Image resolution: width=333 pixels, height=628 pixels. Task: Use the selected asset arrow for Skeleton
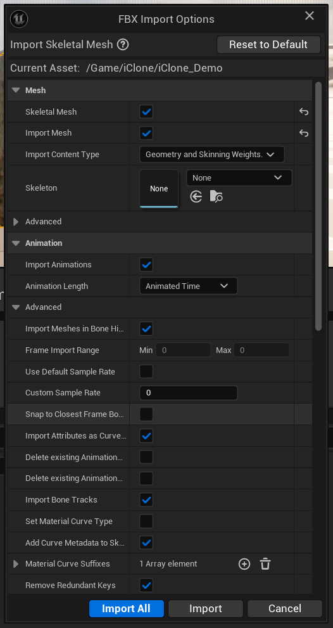tap(196, 196)
